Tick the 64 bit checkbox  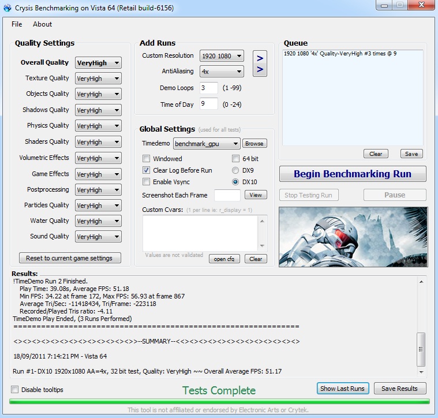(x=236, y=159)
